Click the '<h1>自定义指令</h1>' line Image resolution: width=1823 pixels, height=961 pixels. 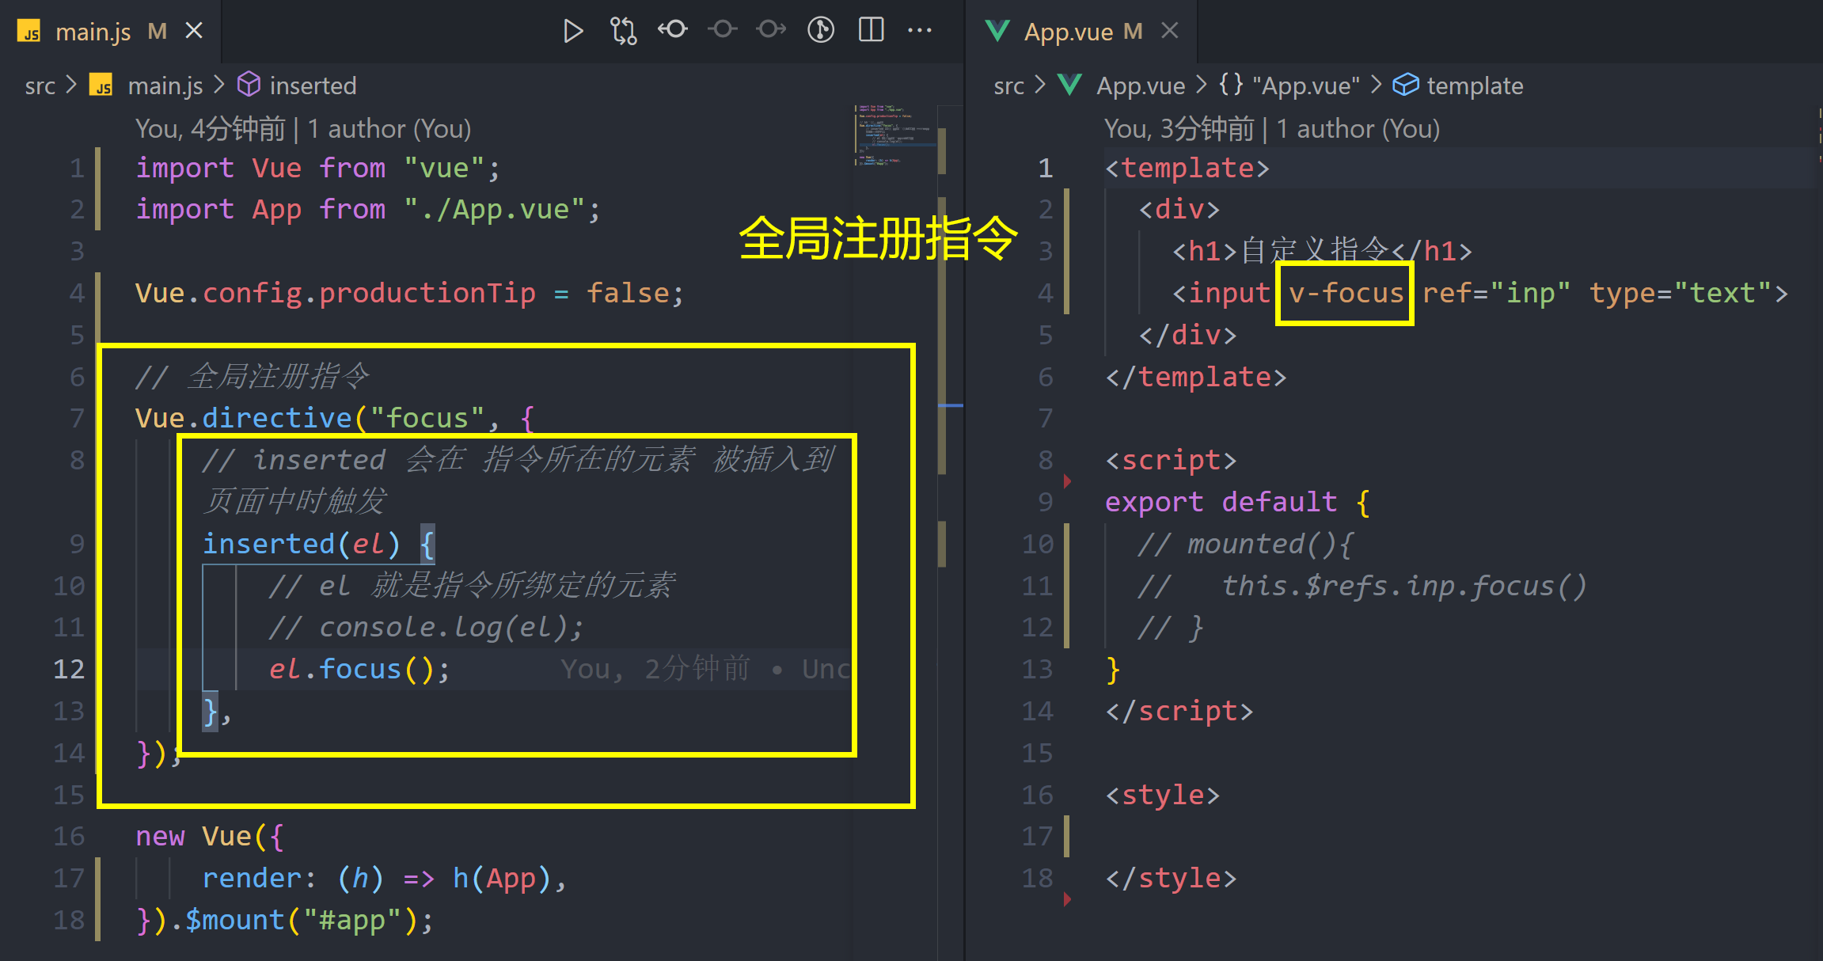[x=1322, y=252]
